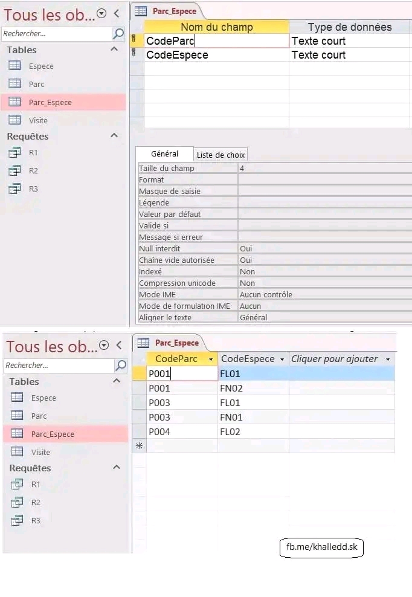The width and height of the screenshot is (412, 597).
Task: Click the new record asterisk row selector
Action: click(139, 446)
